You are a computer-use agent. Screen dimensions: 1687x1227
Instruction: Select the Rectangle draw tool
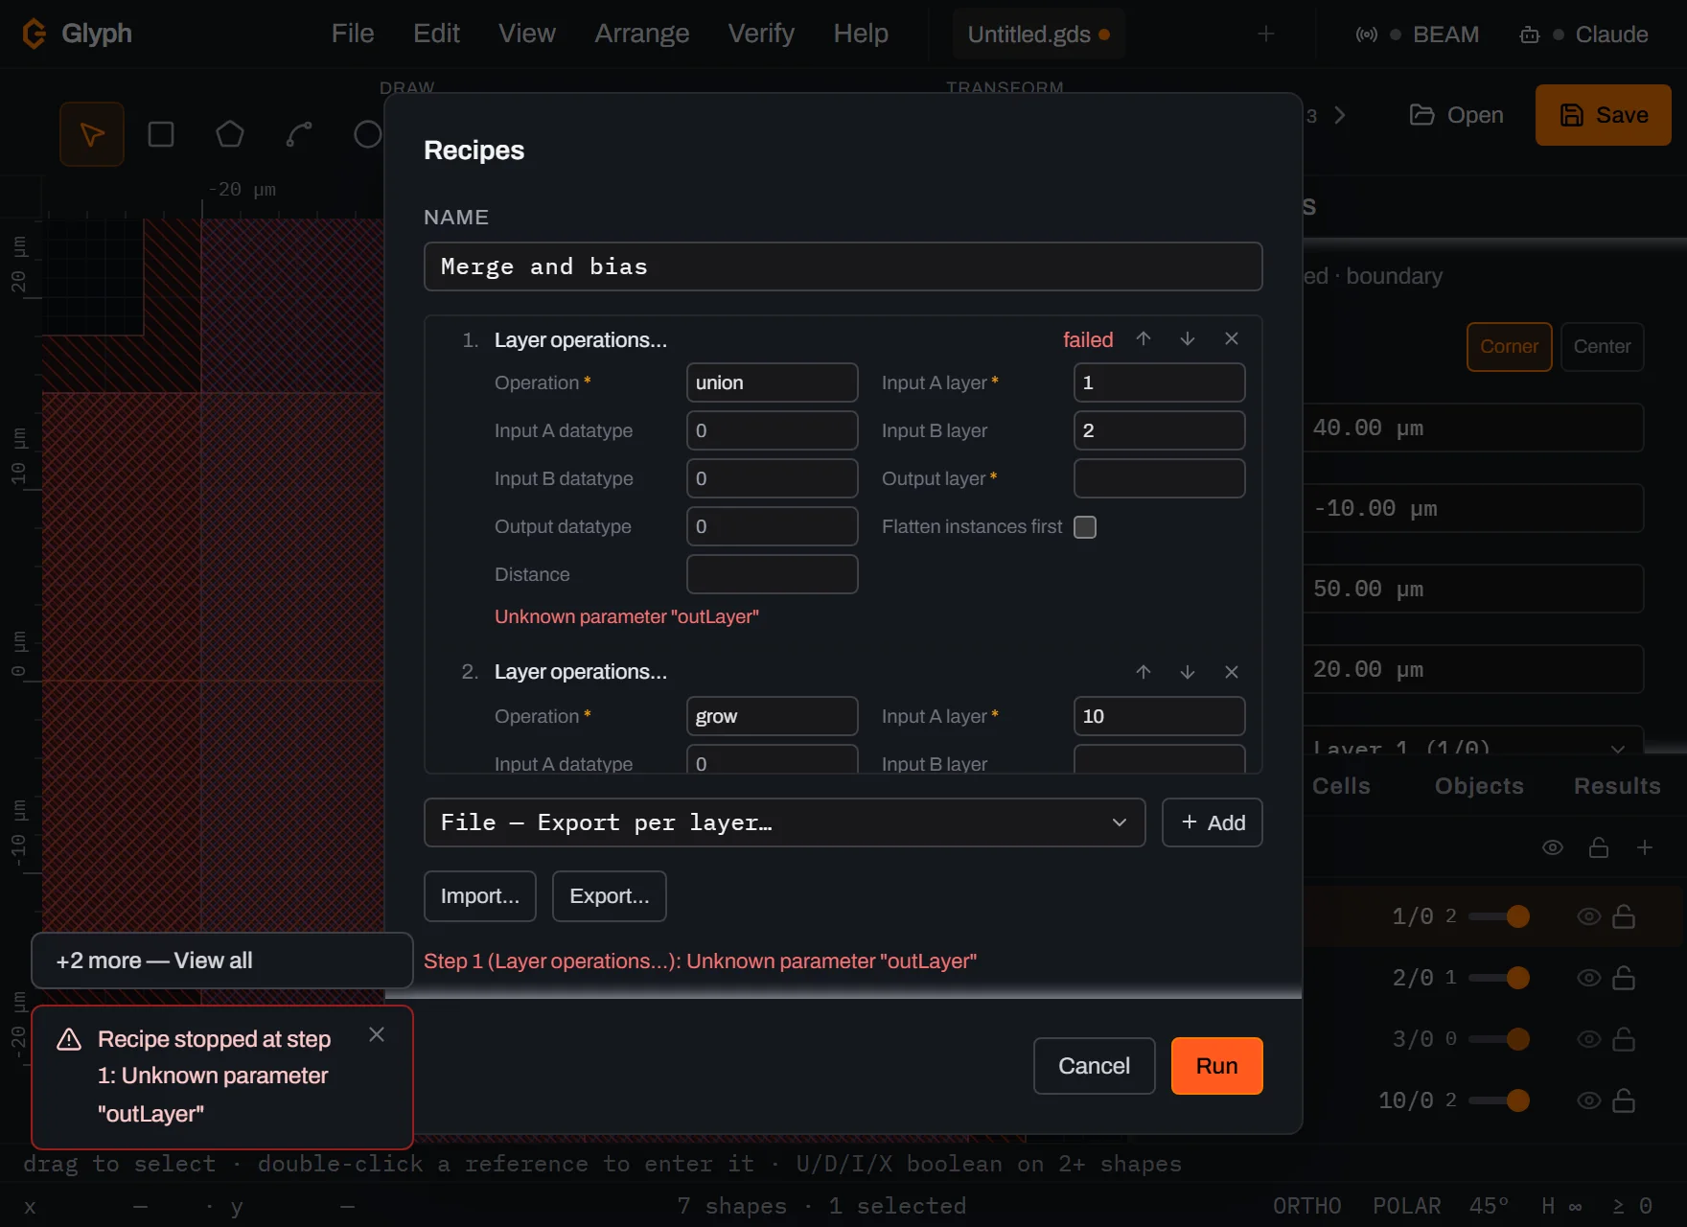[x=161, y=134]
